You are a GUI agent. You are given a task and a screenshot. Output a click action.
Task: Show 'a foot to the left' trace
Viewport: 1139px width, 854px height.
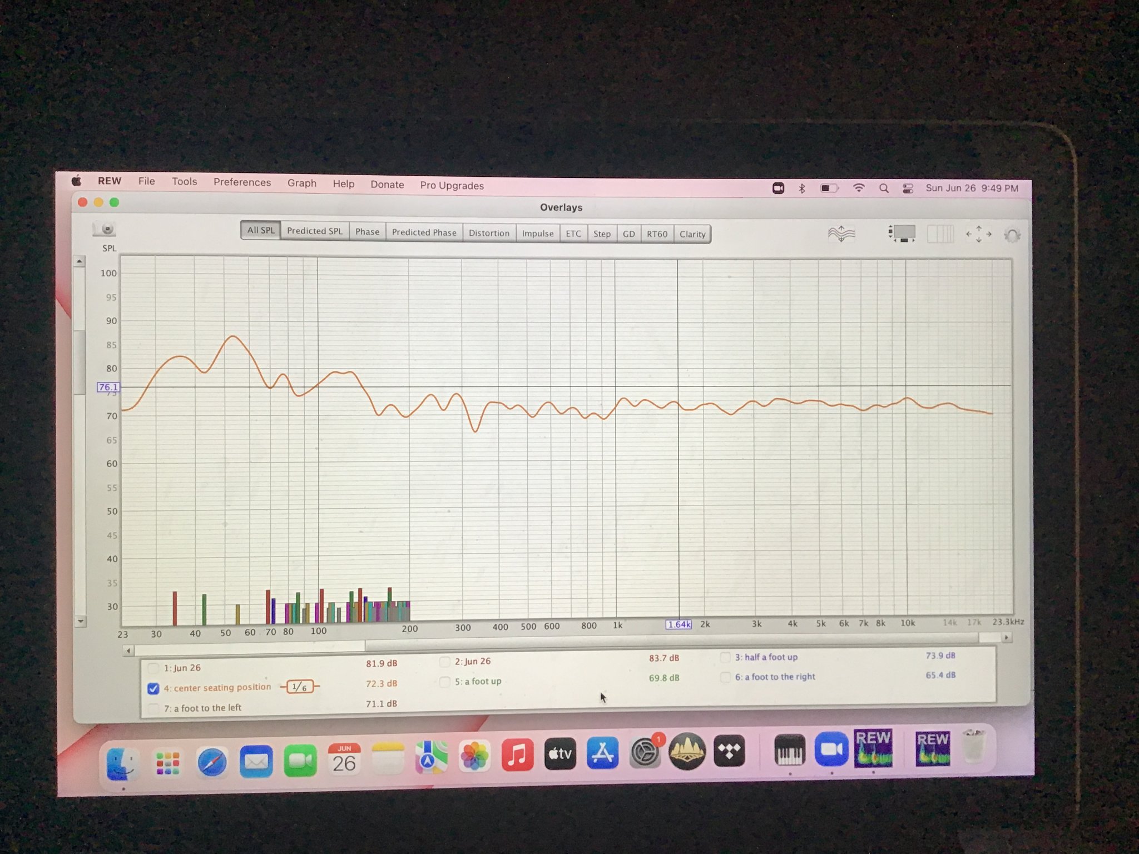153,708
